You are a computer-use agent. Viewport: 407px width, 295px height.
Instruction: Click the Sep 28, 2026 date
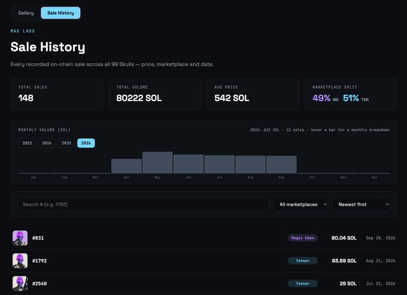click(x=381, y=238)
